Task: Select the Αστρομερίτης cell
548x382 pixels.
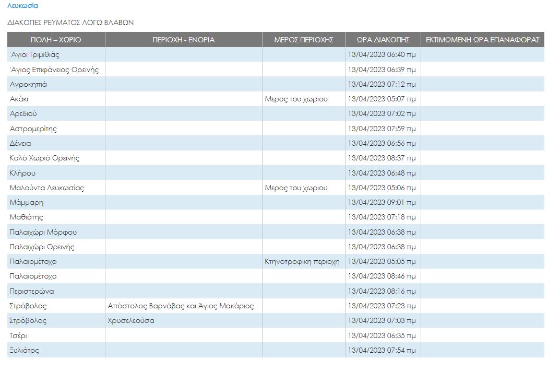Action: click(56, 129)
